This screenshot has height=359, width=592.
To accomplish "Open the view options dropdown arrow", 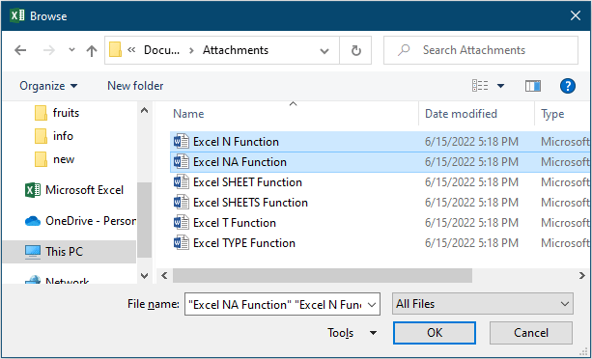I will [500, 86].
